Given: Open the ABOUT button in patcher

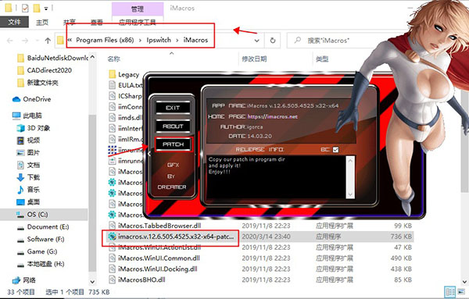Looking at the screenshot, I should click(173, 126).
